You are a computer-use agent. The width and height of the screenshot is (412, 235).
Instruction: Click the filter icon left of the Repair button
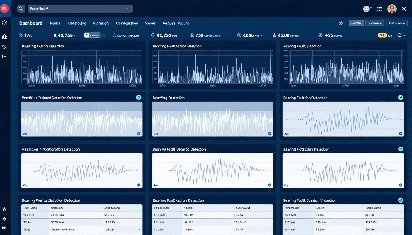click(x=341, y=23)
